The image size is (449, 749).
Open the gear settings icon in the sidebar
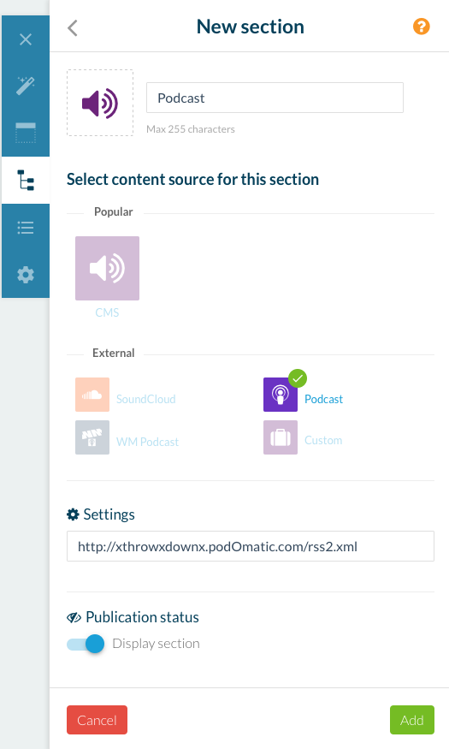click(x=26, y=275)
